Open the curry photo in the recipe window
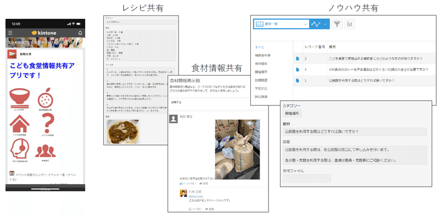Image resolution: width=440 pixels, height=216 pixels. [x=123, y=131]
